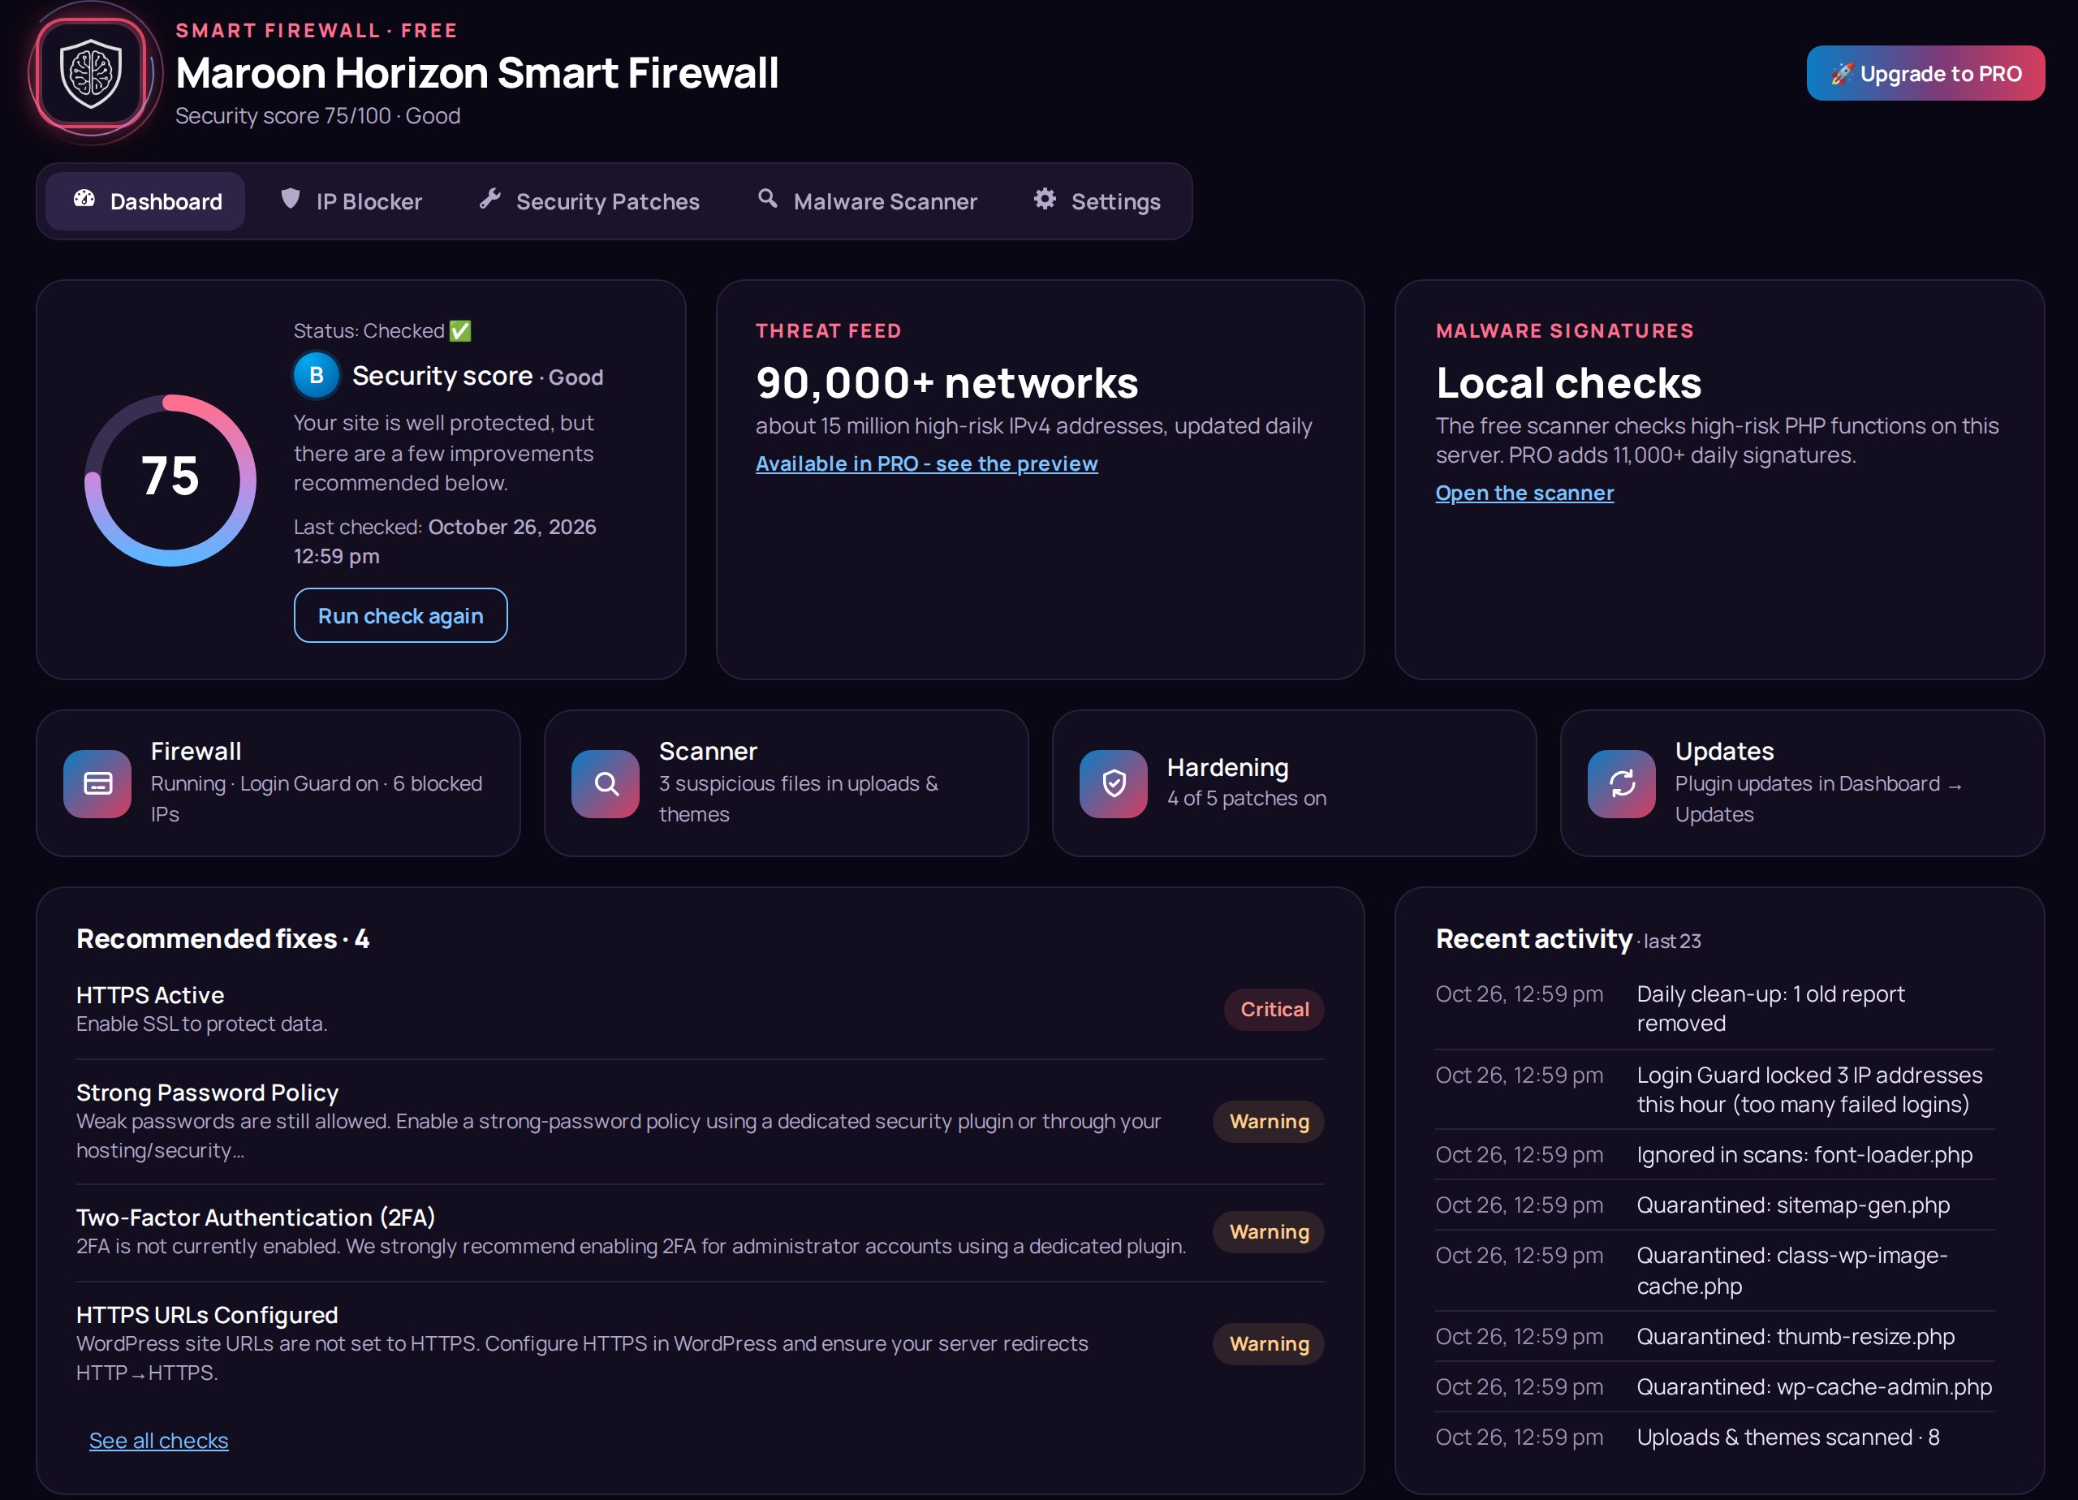Follow the Open the scanner link

(1524, 493)
